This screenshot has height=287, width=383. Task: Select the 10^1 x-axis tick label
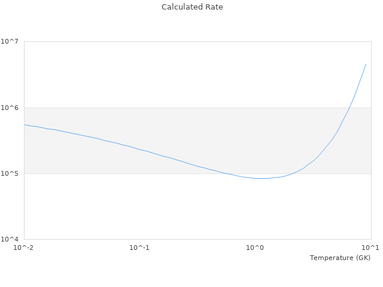point(370,248)
